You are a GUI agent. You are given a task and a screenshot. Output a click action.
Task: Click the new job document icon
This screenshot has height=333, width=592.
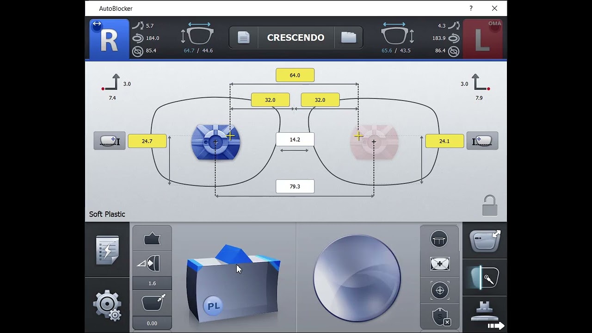(244, 37)
